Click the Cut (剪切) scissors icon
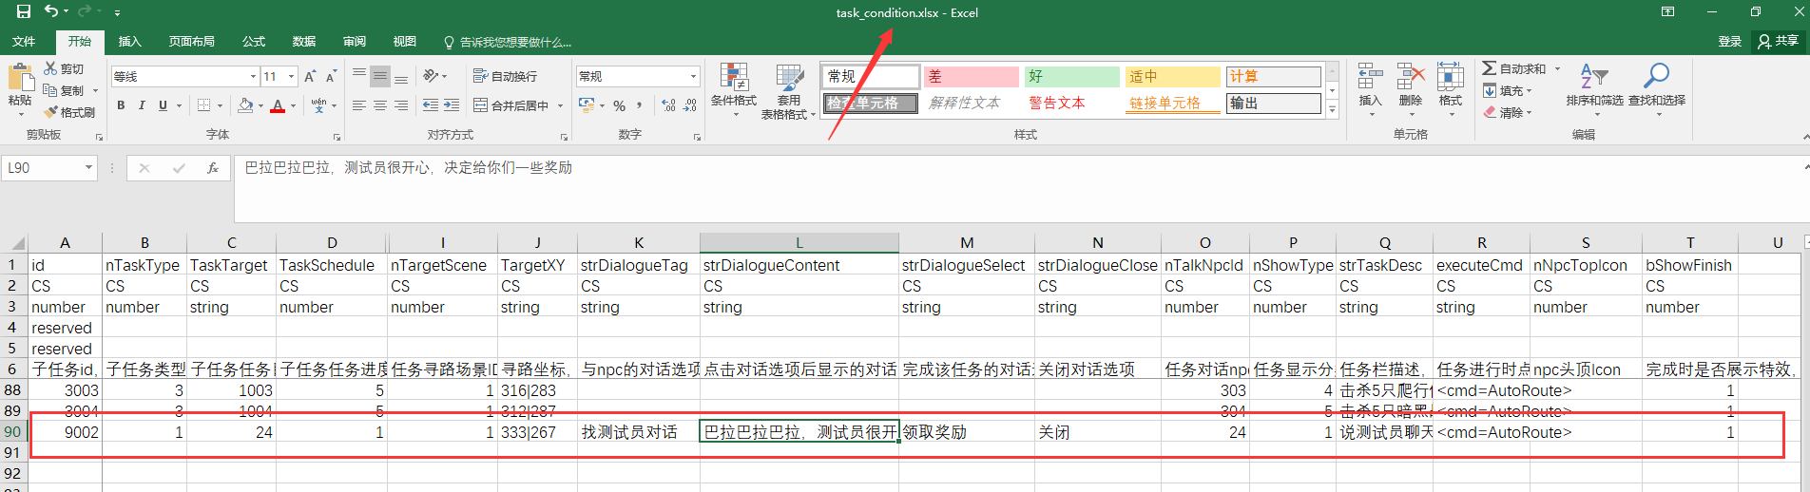This screenshot has height=492, width=1810. (50, 68)
